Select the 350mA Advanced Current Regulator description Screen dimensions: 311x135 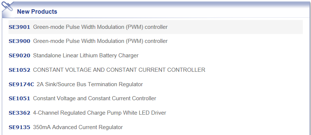point(78,127)
